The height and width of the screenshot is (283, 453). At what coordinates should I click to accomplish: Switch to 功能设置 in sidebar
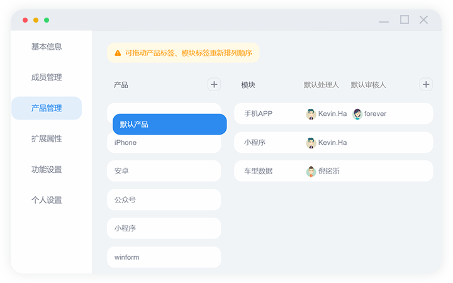point(47,169)
